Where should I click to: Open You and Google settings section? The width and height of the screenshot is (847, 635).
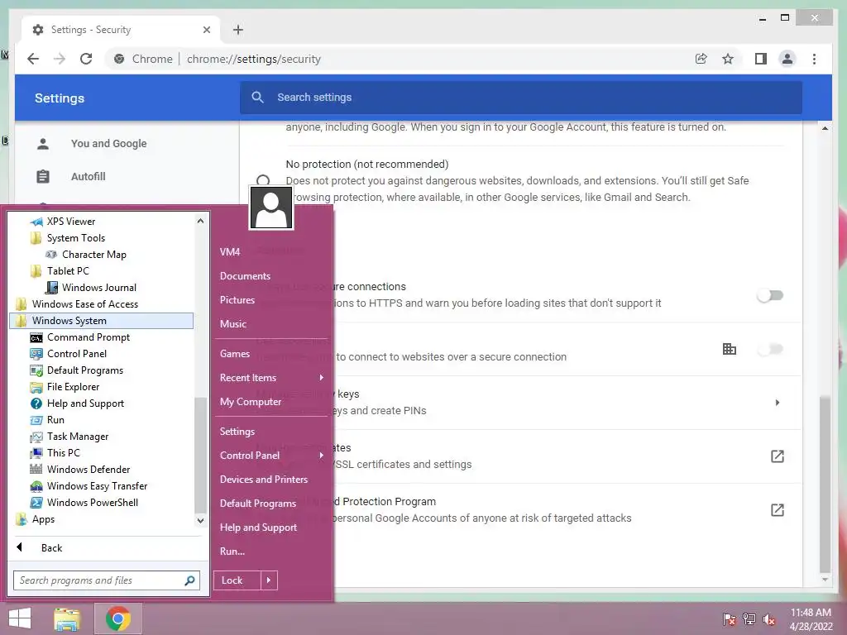click(108, 144)
